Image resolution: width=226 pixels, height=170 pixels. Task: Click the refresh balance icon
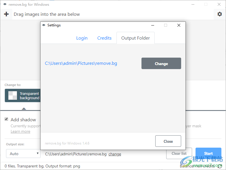(220, 166)
